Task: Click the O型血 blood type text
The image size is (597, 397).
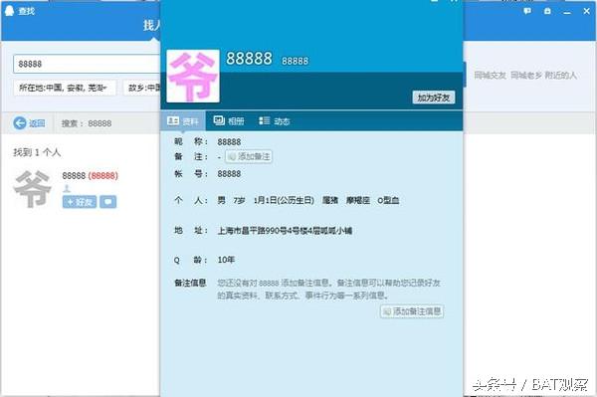Action: click(388, 200)
